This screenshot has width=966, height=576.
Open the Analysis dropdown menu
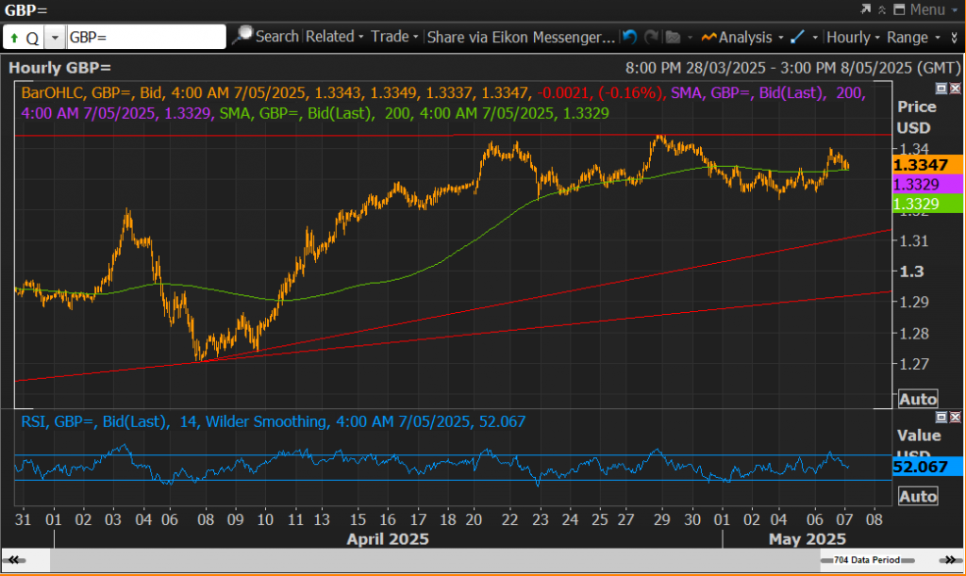[x=741, y=37]
